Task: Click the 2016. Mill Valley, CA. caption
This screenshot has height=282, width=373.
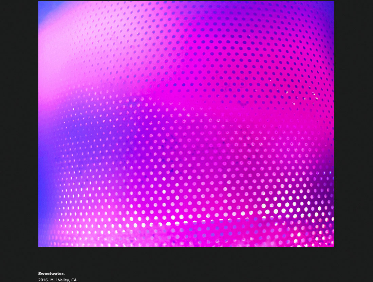Action: click(58, 280)
